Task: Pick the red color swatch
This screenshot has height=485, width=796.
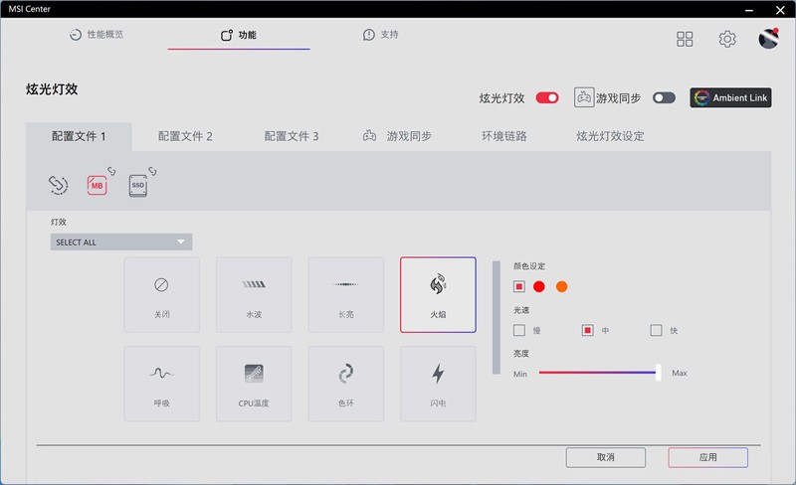Action: 539,286
